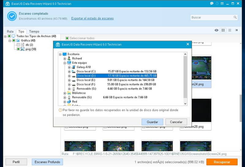The width and height of the screenshot is (245, 167).
Task: Select the png (38) tree item
Action: coord(31,49)
